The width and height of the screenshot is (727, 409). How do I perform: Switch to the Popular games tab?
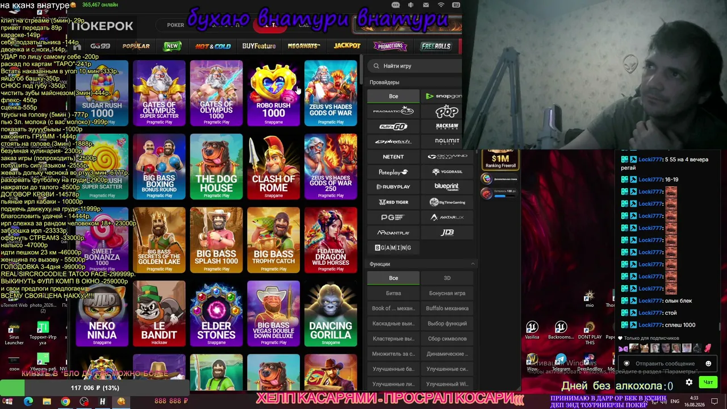point(136,46)
